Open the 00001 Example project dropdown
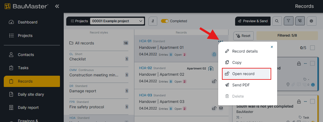Screen dimensions: 323x122 pos(117,21)
